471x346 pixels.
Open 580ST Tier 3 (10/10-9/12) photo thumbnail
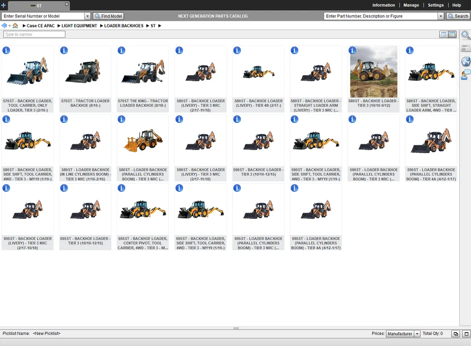[373, 71]
